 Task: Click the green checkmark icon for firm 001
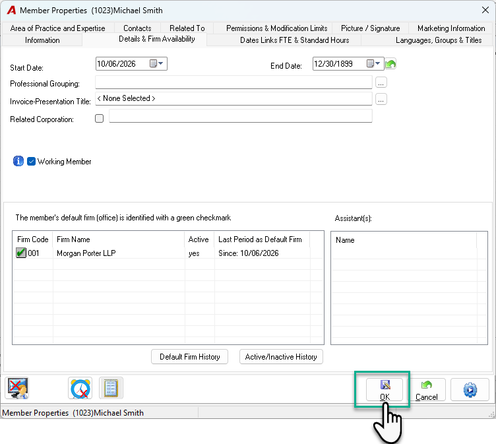(21, 253)
